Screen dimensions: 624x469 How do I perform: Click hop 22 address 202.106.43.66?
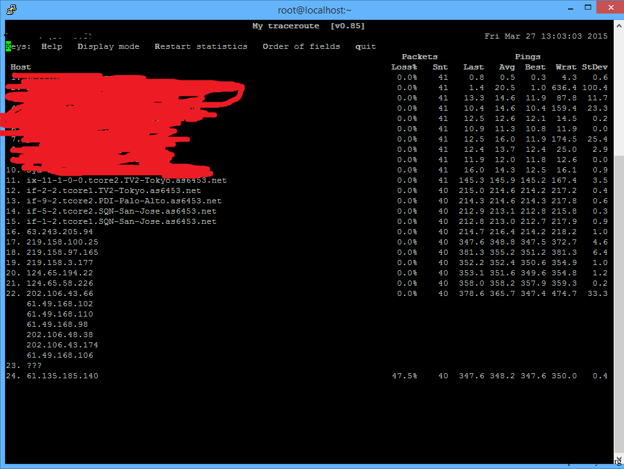[x=60, y=294]
